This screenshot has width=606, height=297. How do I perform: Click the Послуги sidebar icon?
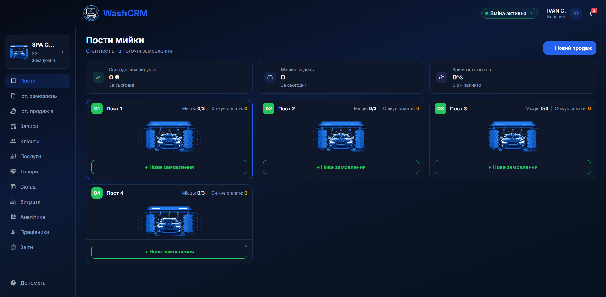pyautogui.click(x=13, y=156)
